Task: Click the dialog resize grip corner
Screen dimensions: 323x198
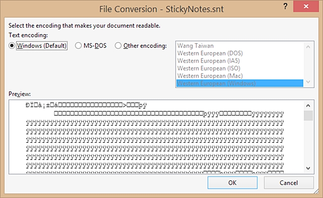Action: point(316,191)
